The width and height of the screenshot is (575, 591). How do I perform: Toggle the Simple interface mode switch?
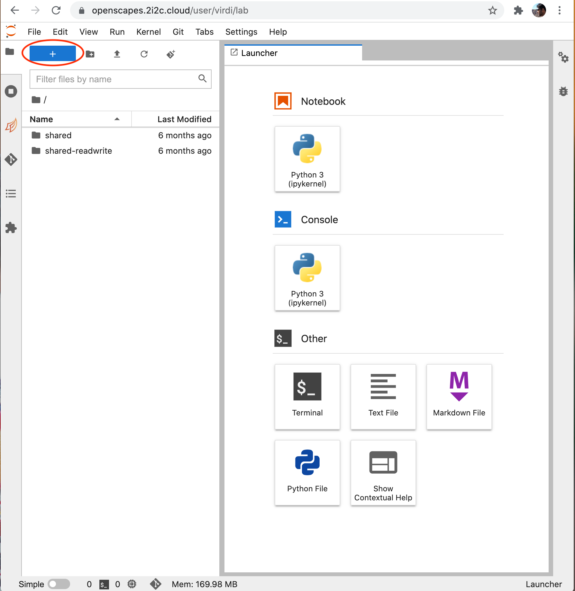point(59,584)
